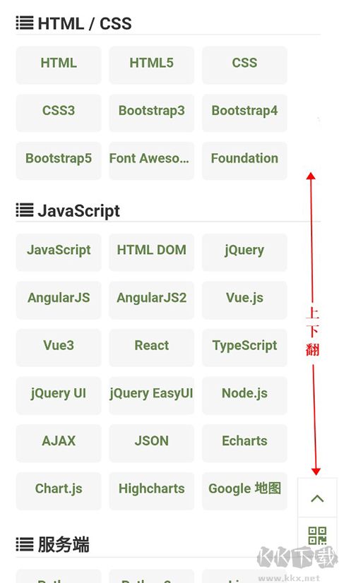Screen dimensions: 339x583
Task: Open the Google 地图 tutorial
Action: (x=244, y=491)
